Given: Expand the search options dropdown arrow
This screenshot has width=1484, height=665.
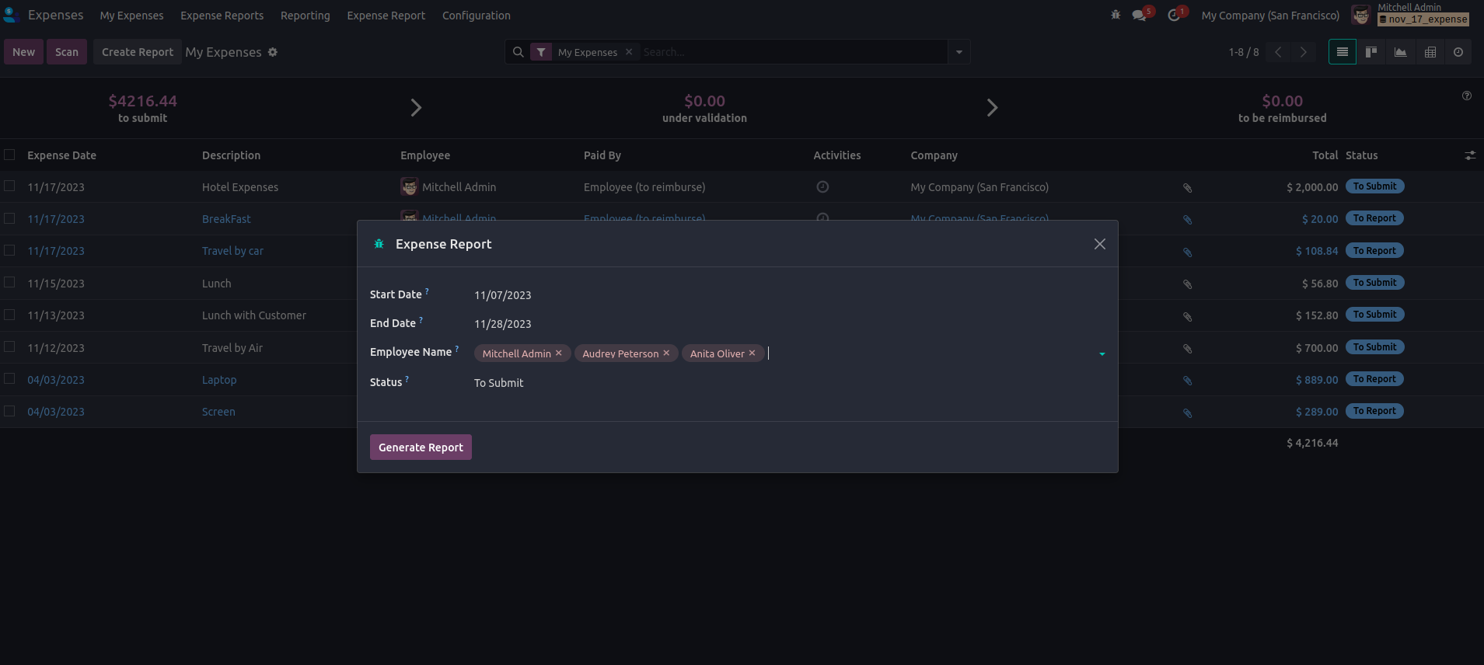Looking at the screenshot, I should (959, 52).
